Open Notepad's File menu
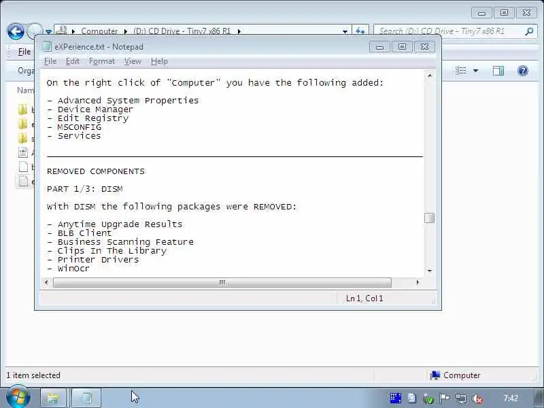 click(50, 61)
